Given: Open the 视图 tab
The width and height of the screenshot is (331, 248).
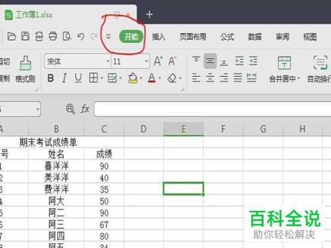Looking at the screenshot, I should (310, 37).
